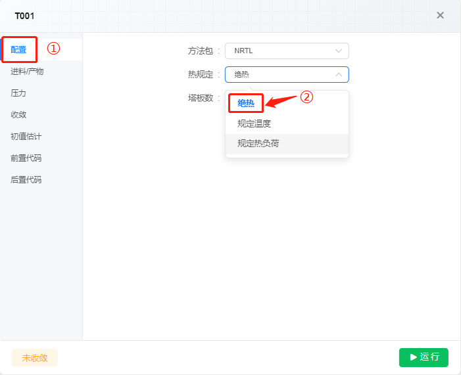Open the 配置 tab
Viewport: 461px width, 375px height.
pyautogui.click(x=18, y=50)
